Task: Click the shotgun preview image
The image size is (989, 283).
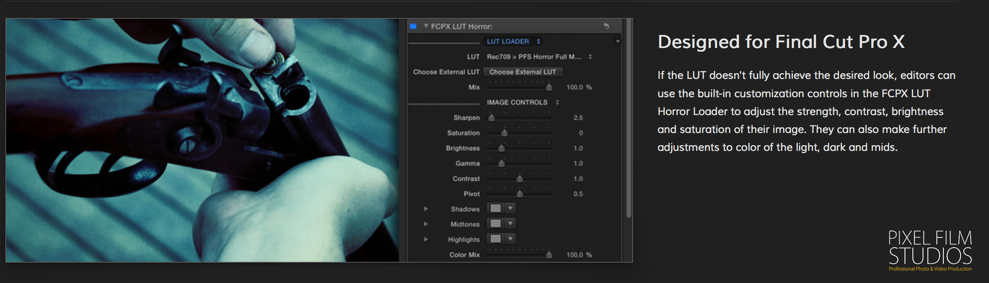Action: [x=203, y=140]
